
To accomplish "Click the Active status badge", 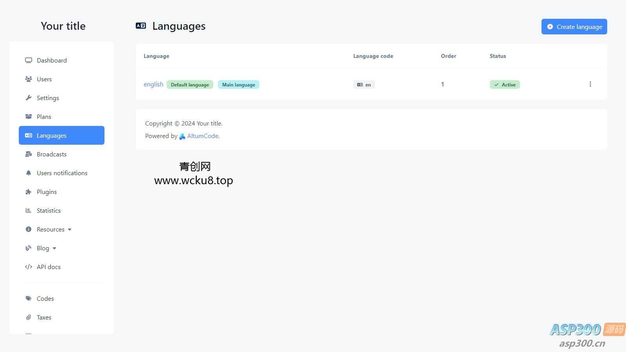I will click(x=504, y=84).
